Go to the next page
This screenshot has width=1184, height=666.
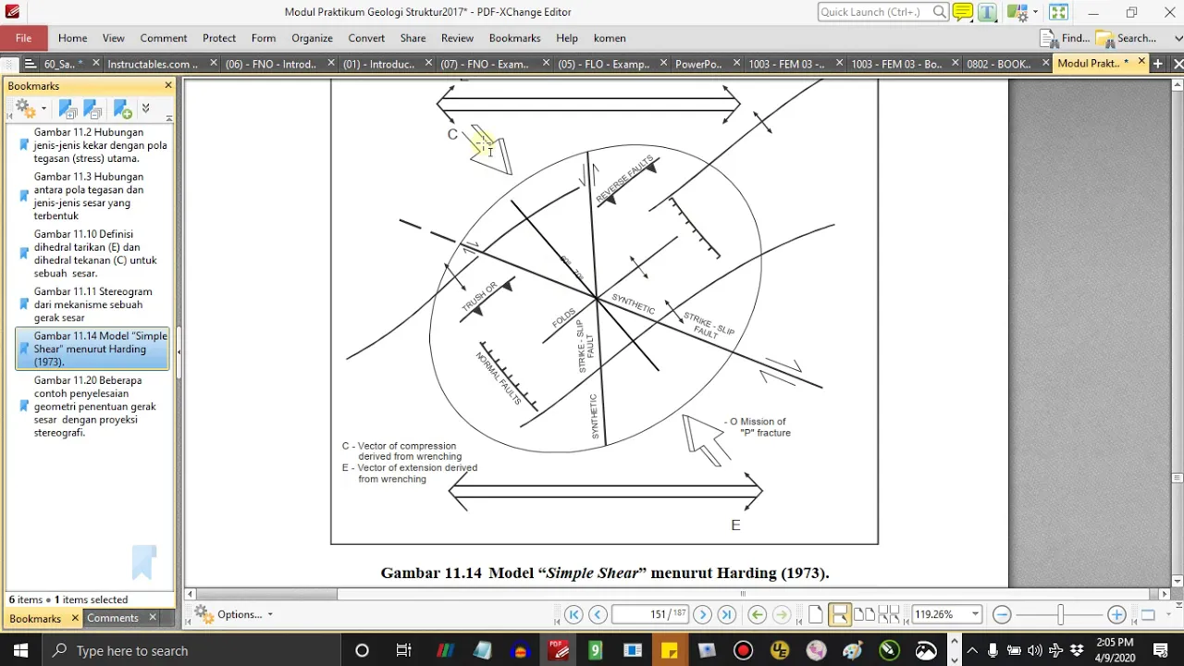click(x=702, y=614)
